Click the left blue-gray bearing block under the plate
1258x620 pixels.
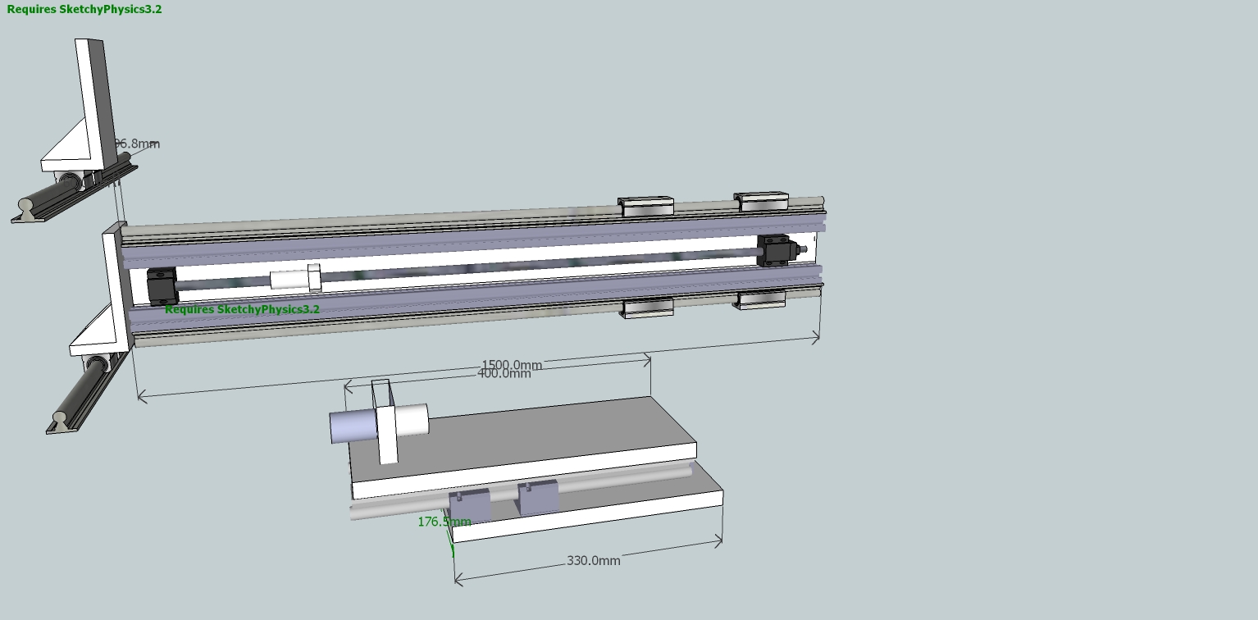(470, 504)
